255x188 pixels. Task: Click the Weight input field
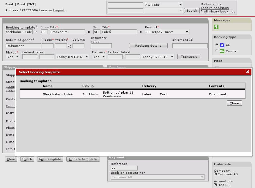(x=61, y=46)
